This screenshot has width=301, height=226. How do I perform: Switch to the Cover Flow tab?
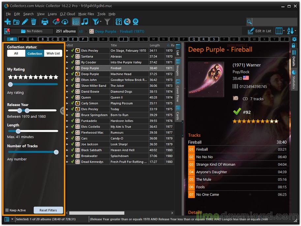click(178, 91)
